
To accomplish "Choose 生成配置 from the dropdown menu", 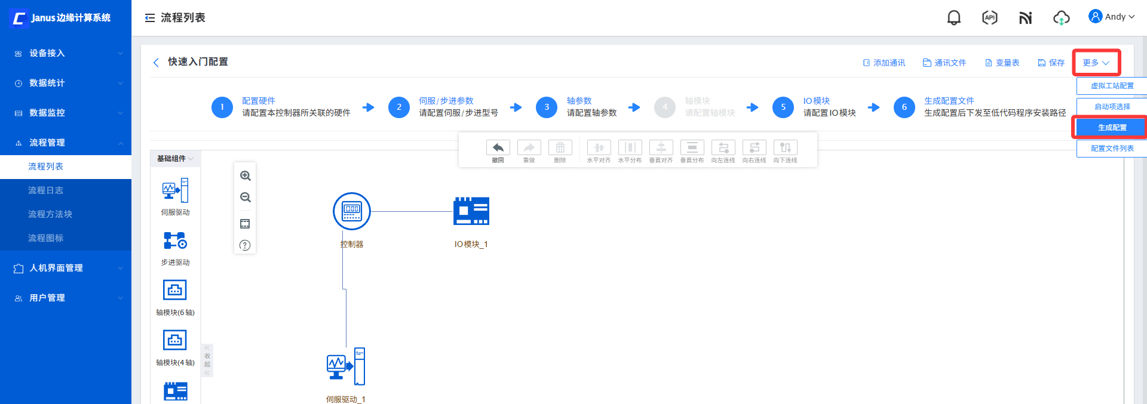I will [x=1111, y=128].
